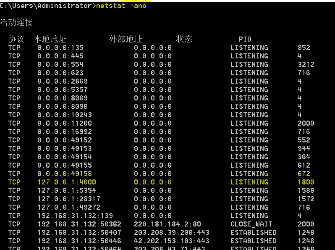335x250 pixels.
Task: Select the 活动连接 heading
Action: click(16, 23)
